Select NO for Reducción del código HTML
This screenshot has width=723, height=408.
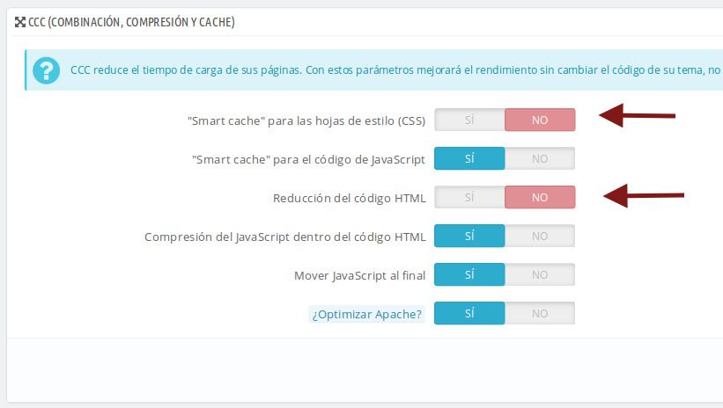coord(540,197)
